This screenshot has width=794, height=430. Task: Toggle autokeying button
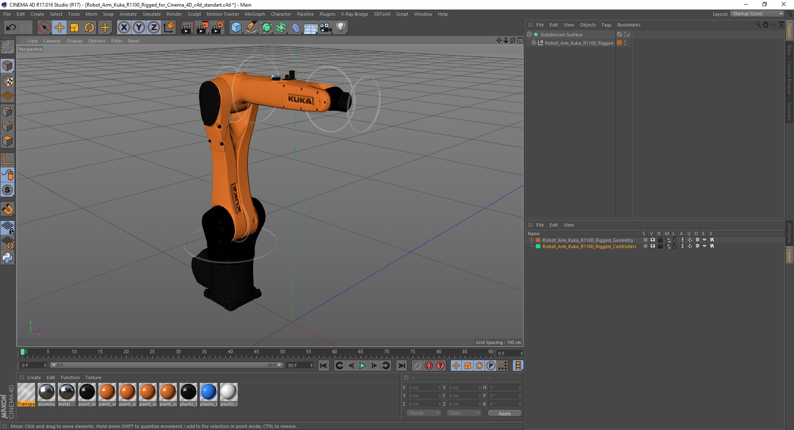pos(429,365)
